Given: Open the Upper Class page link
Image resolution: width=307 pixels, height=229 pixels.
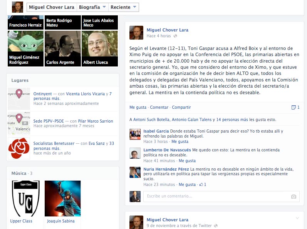Looking at the screenshot, I should [21, 221].
